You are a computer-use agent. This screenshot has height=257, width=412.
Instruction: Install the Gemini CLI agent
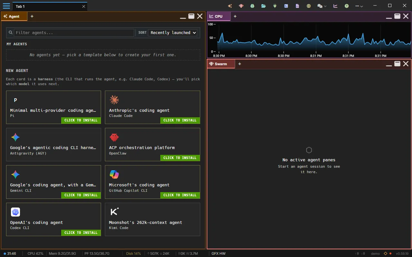click(81, 195)
